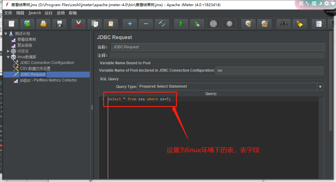The width and height of the screenshot is (336, 182).
Task: Select the highlighted JDBC Request tree item
Action: 33,74
